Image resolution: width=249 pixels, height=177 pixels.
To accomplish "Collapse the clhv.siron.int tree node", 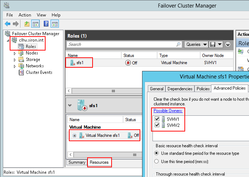I will [x=8, y=40].
